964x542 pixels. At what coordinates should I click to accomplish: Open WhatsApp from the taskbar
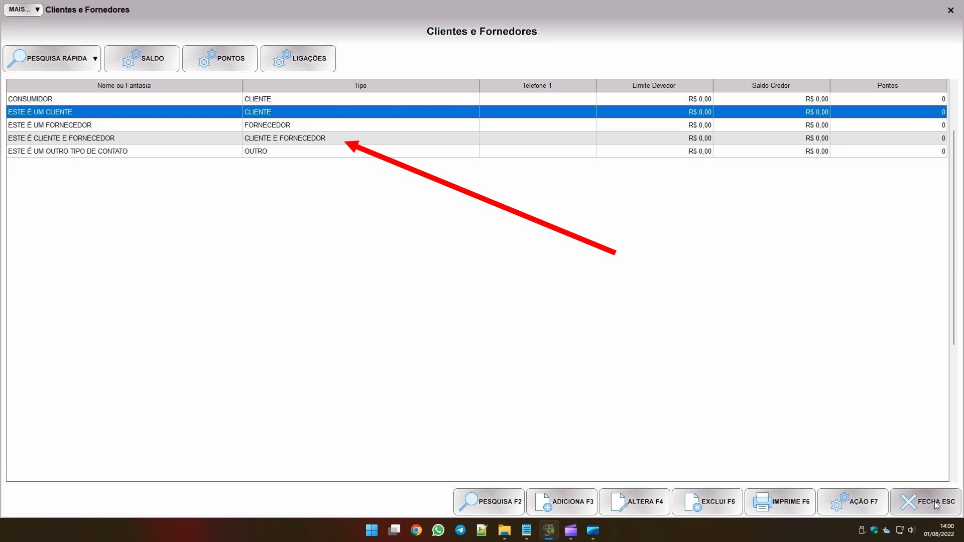point(438,530)
